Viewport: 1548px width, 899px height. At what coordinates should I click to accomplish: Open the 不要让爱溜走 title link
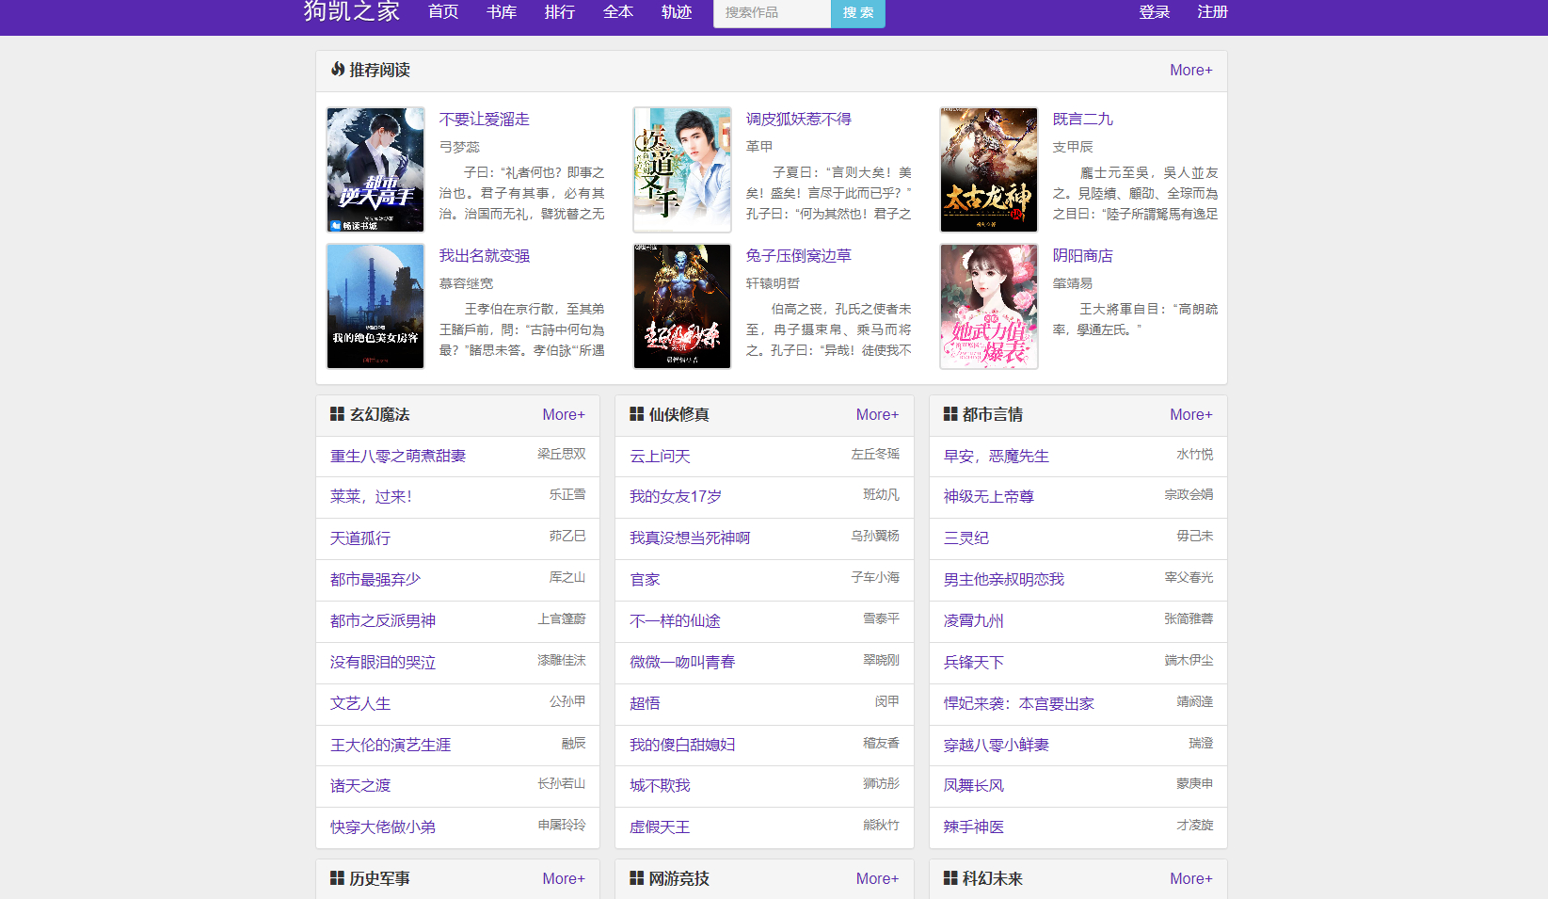(x=485, y=120)
